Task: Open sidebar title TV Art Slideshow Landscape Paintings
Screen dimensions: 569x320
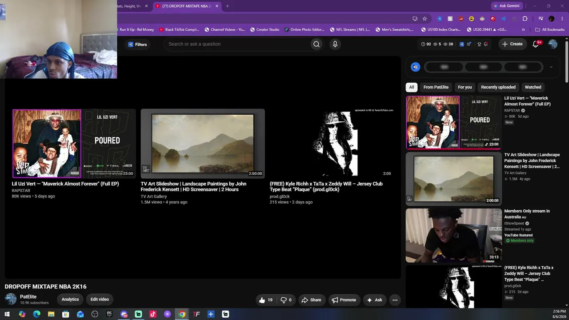Action: point(532,160)
